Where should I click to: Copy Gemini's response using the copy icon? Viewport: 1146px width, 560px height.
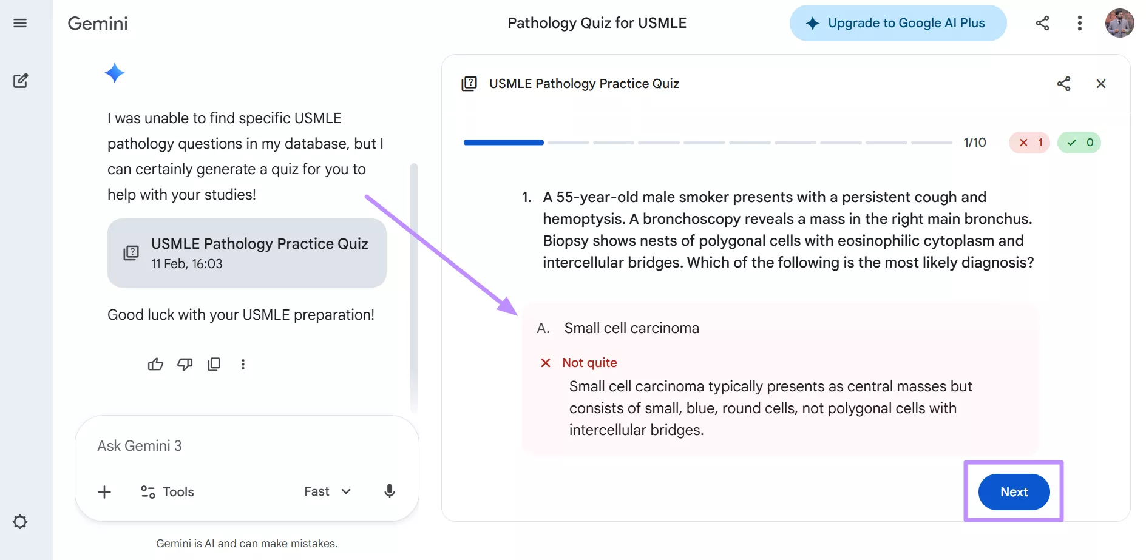point(214,364)
